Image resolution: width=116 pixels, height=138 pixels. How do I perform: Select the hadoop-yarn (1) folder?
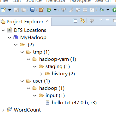(x=58, y=59)
